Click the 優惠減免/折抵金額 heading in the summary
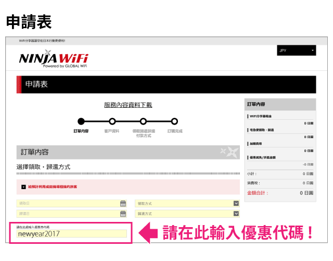Viewport: 333px width, 261px height. [x=262, y=157]
